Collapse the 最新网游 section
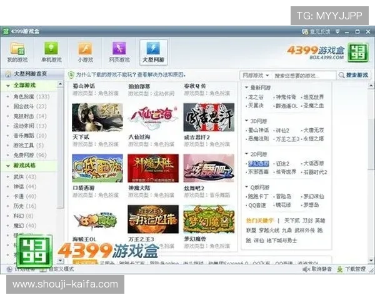Image resolution: width=375 pixels, height=300 pixels. (x=247, y=87)
